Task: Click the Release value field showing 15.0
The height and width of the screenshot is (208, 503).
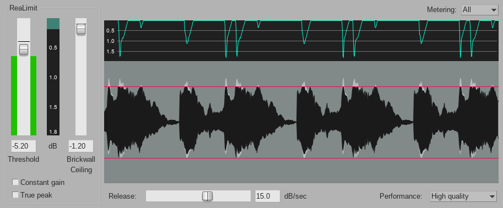Action: tap(268, 196)
